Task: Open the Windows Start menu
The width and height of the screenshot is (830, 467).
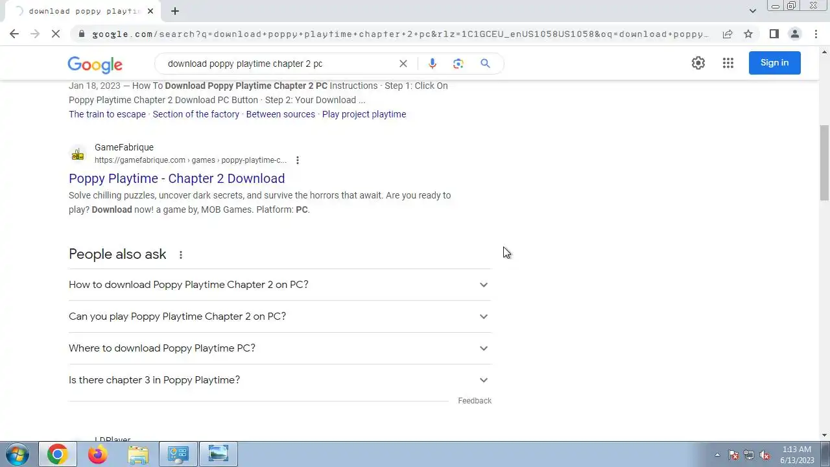Action: (x=17, y=454)
